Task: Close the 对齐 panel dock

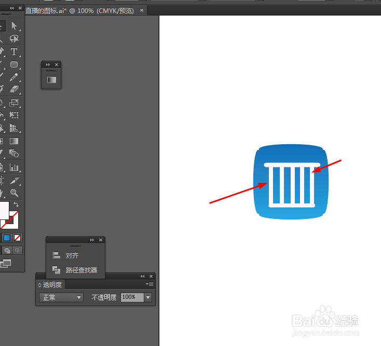Action: 101,240
